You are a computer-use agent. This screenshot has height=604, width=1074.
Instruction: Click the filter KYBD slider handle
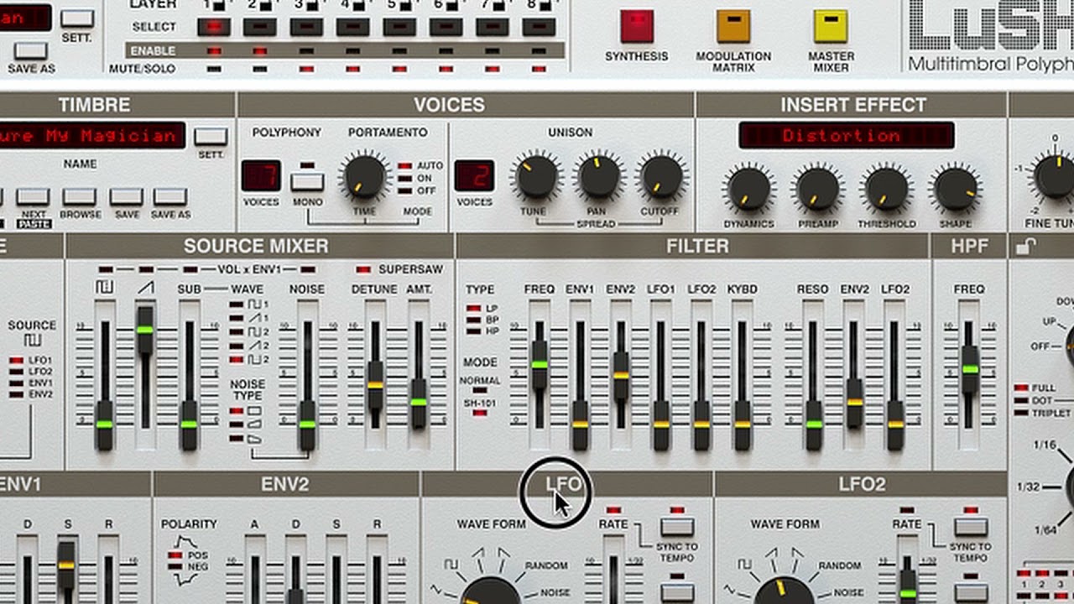pos(742,424)
